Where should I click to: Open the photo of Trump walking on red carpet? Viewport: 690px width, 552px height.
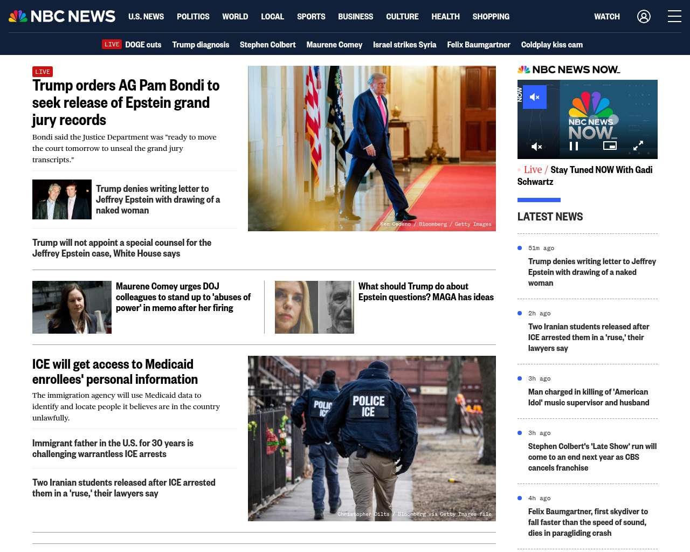(x=372, y=148)
